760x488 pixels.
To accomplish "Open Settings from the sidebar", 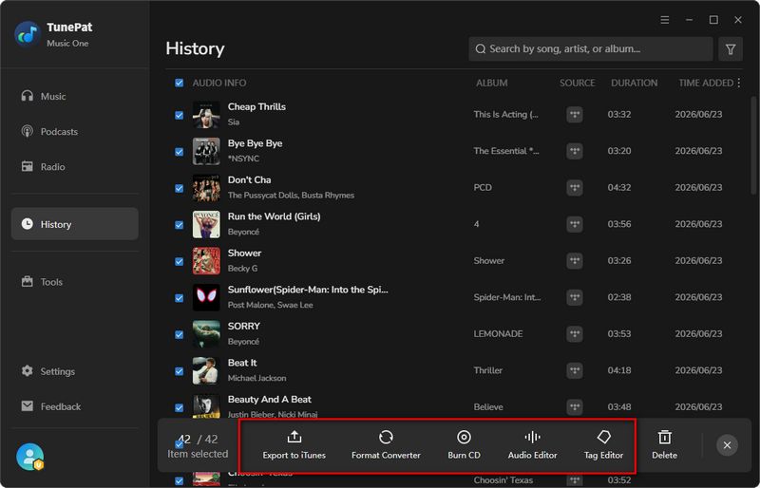I will (x=48, y=371).
